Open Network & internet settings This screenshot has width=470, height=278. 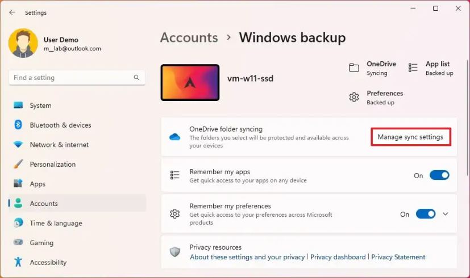point(59,145)
